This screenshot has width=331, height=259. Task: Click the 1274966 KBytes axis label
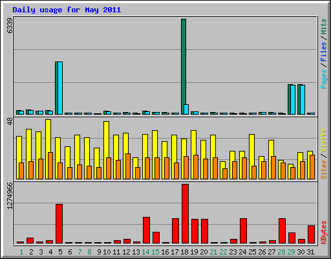click(10, 196)
